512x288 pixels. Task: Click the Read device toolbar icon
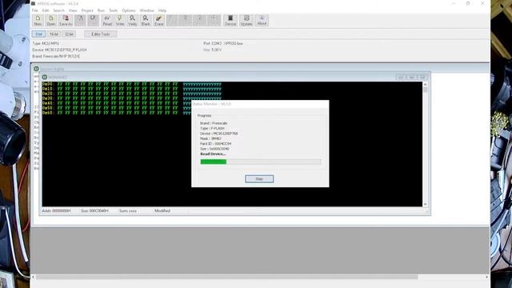coord(107,20)
